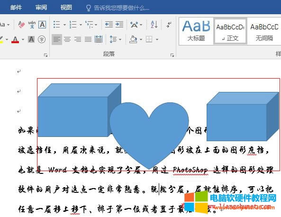281x217 pixels.
Task: Select the blue heart shape
Action: (x=149, y=136)
